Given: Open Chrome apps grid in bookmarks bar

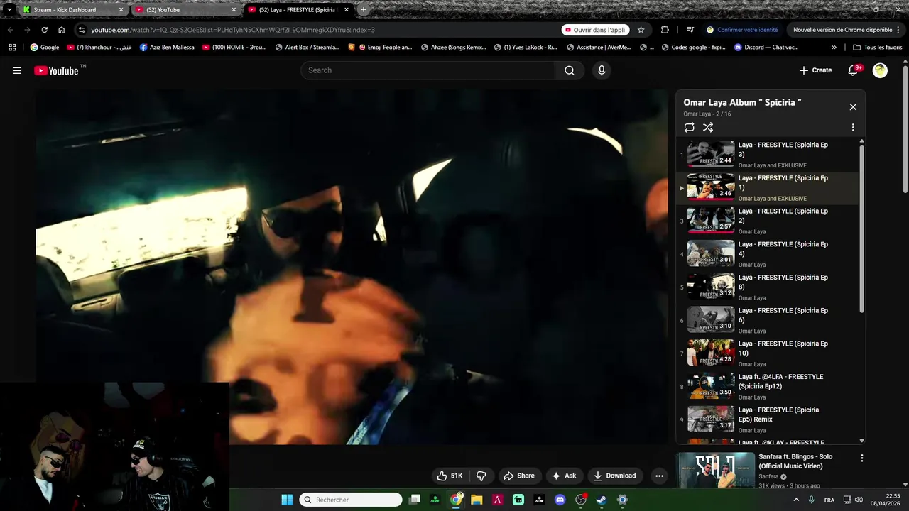Looking at the screenshot, I should (11, 48).
